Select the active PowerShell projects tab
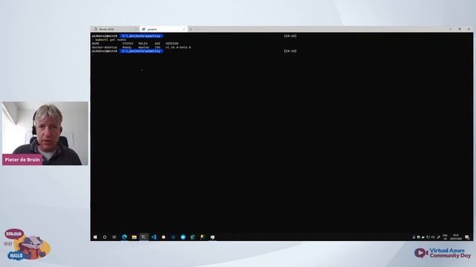Viewport: 476px width, 267px height. 164,29
